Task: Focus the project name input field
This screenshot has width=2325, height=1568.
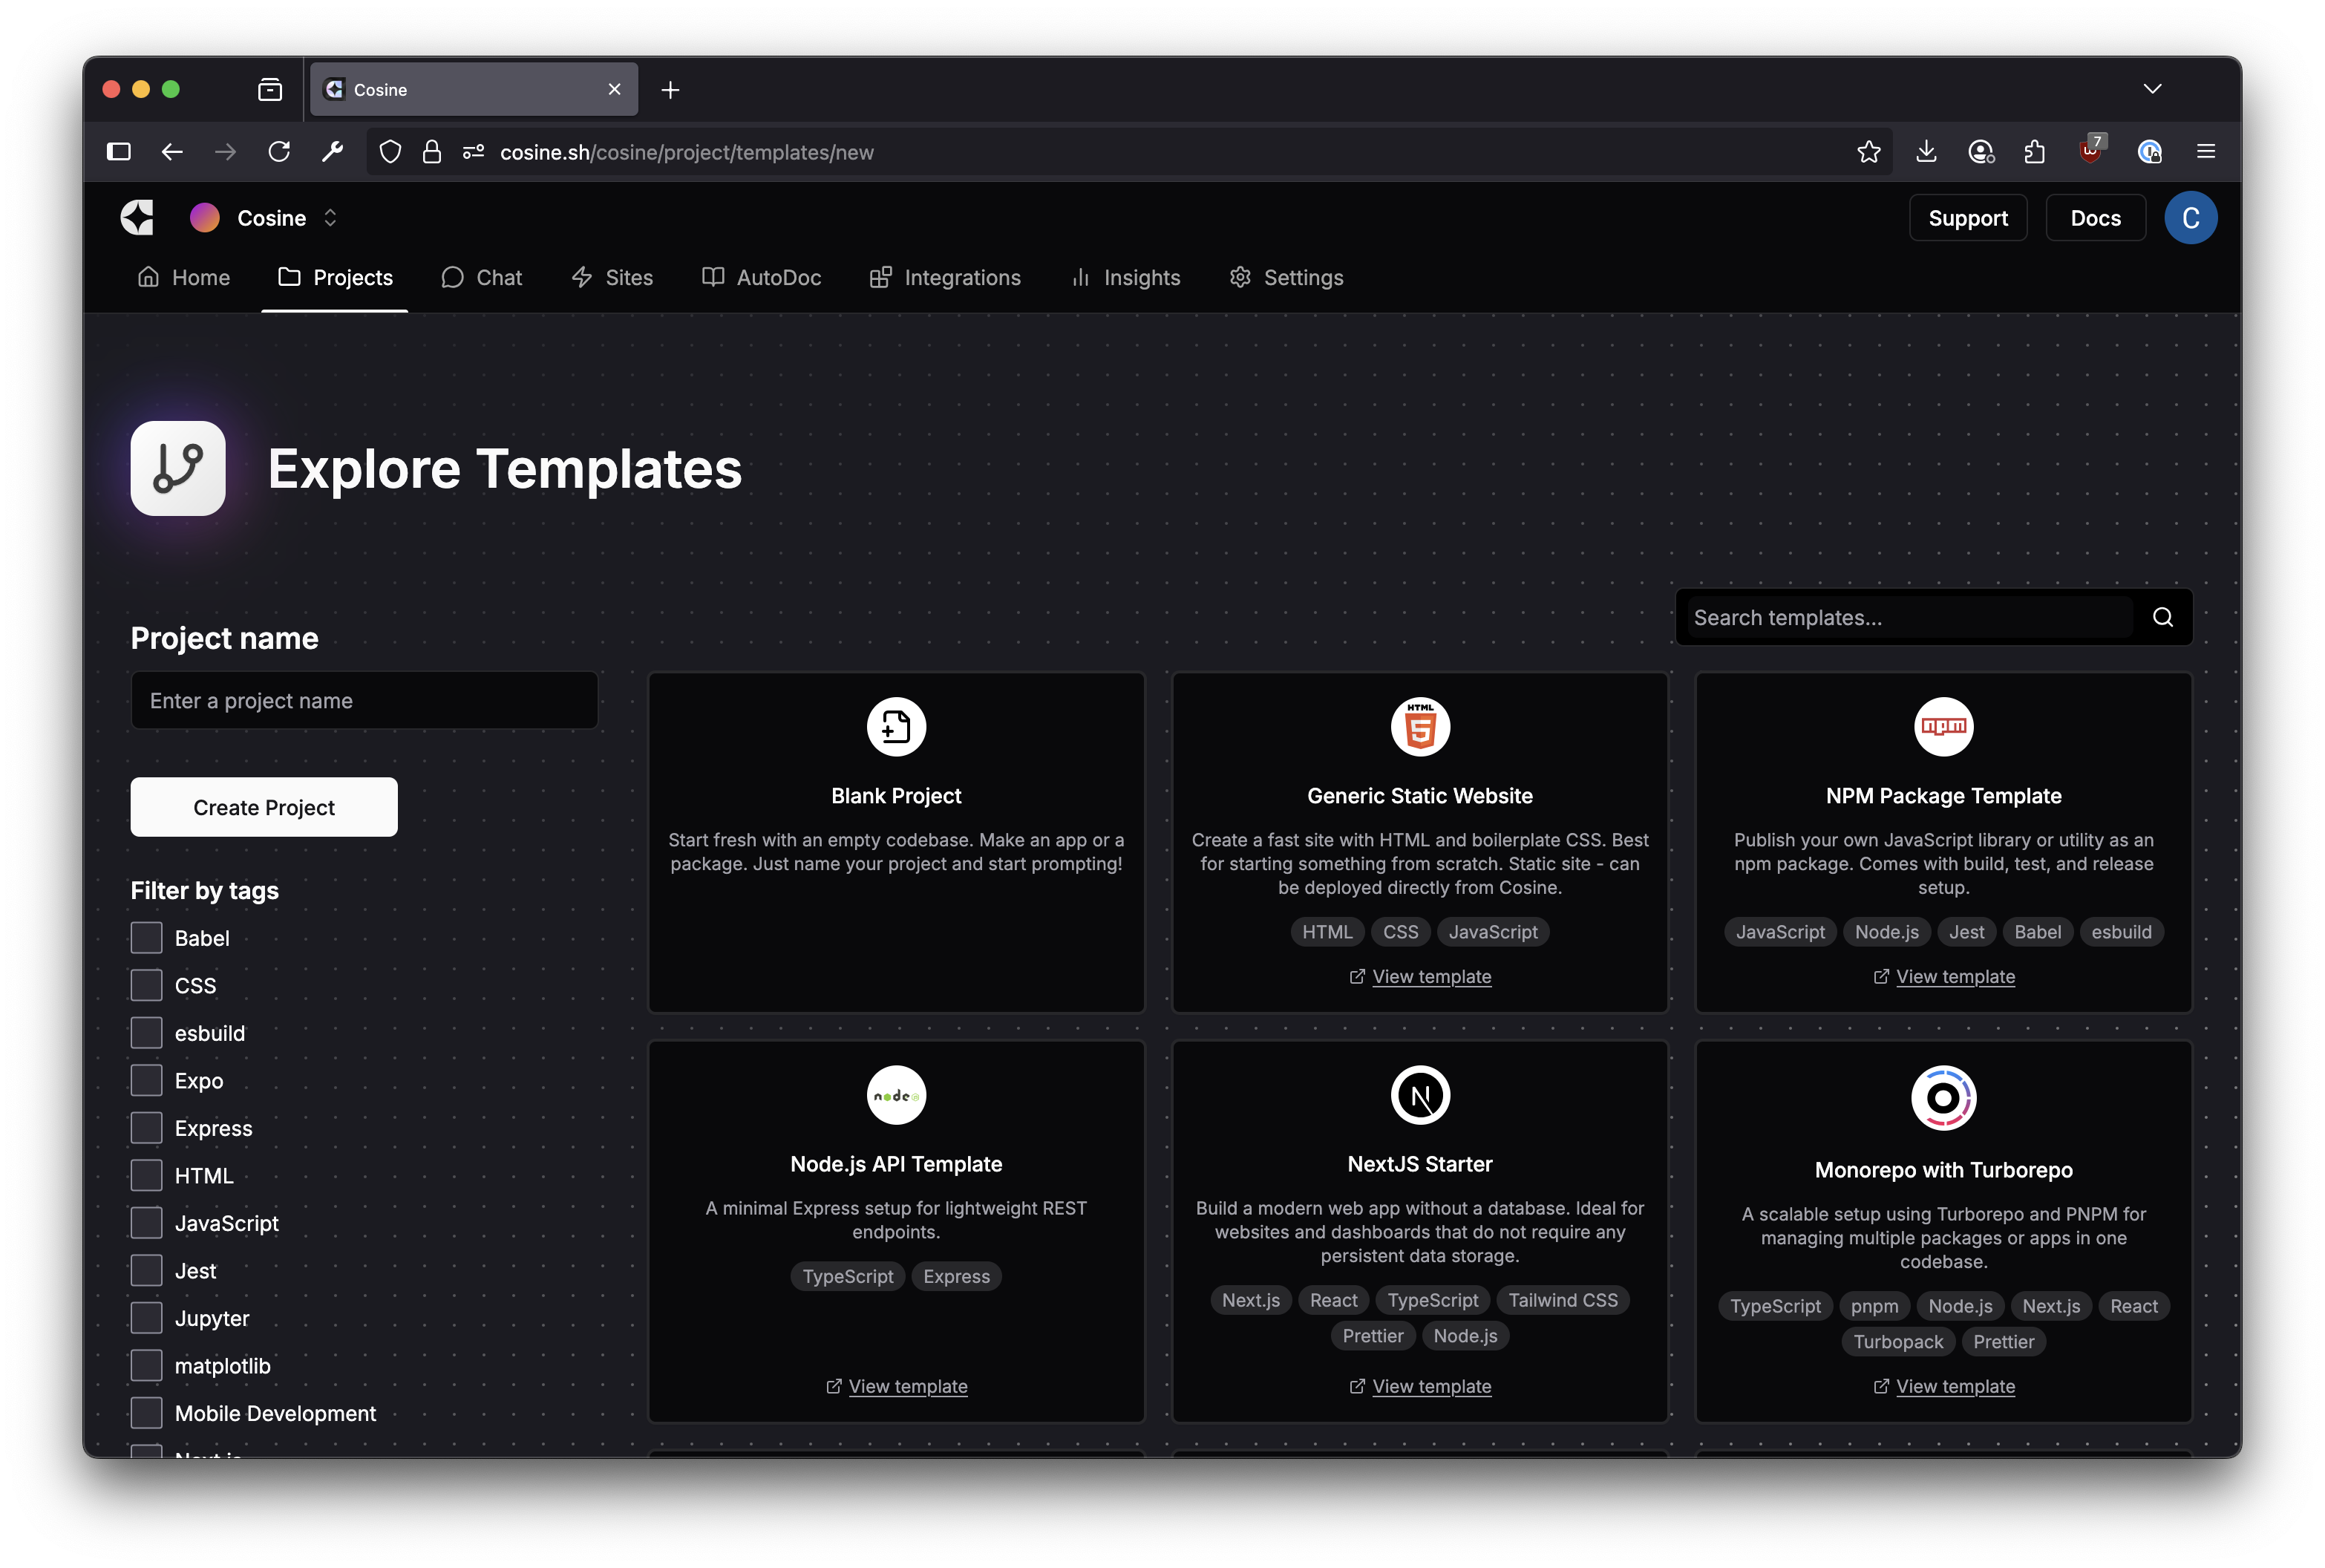Action: click(x=364, y=701)
